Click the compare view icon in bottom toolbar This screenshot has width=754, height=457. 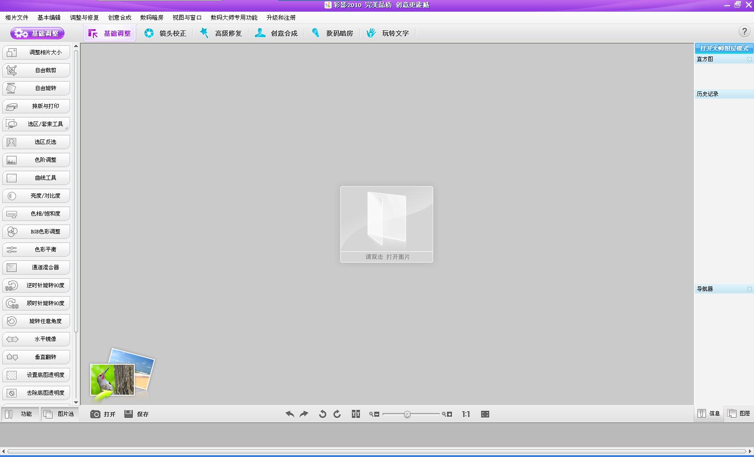356,414
